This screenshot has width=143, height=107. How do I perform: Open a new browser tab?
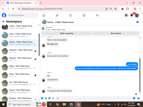pos(41,3)
